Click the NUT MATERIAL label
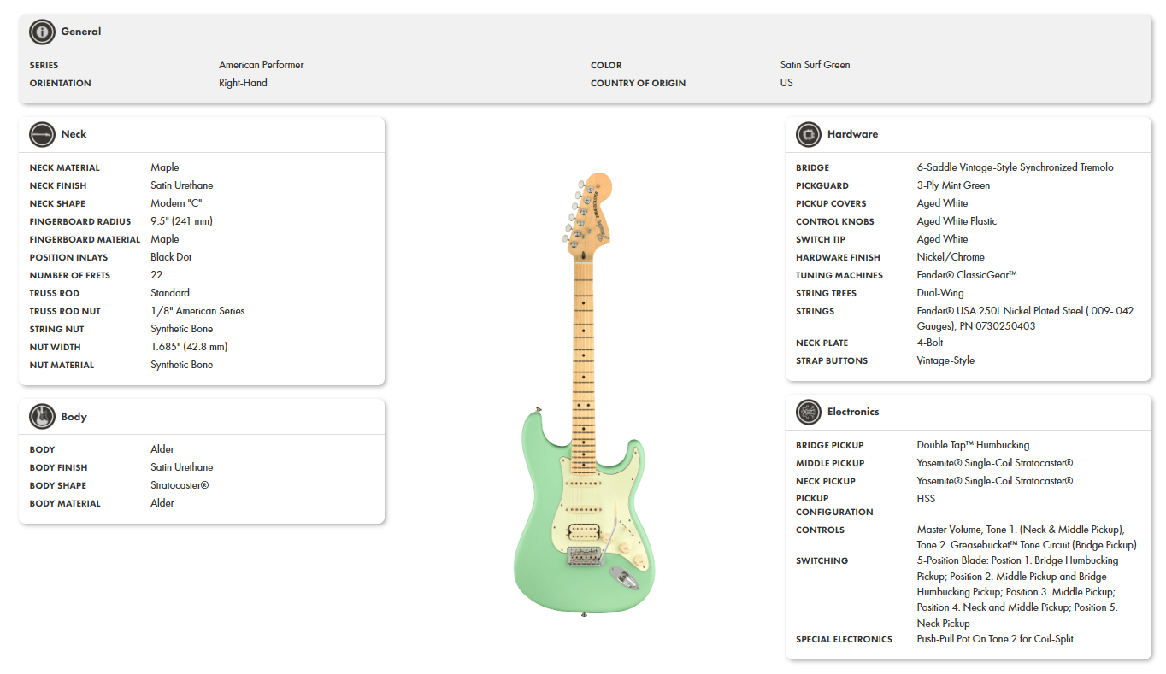The height and width of the screenshot is (674, 1166). coord(62,365)
